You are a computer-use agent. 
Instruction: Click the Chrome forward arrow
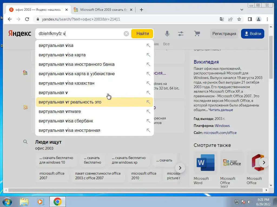18,19
